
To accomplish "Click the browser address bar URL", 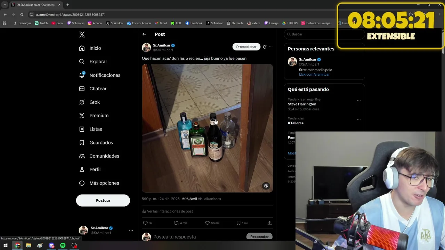I will 71,15.
